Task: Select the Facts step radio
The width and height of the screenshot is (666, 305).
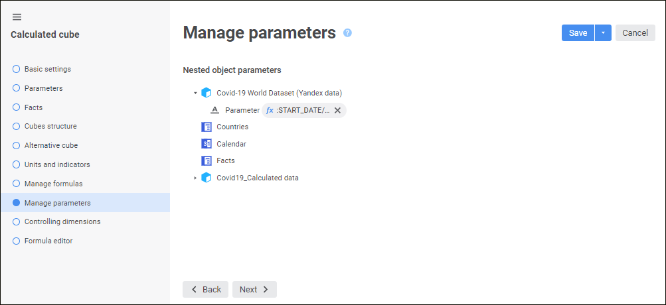Action: 16,107
